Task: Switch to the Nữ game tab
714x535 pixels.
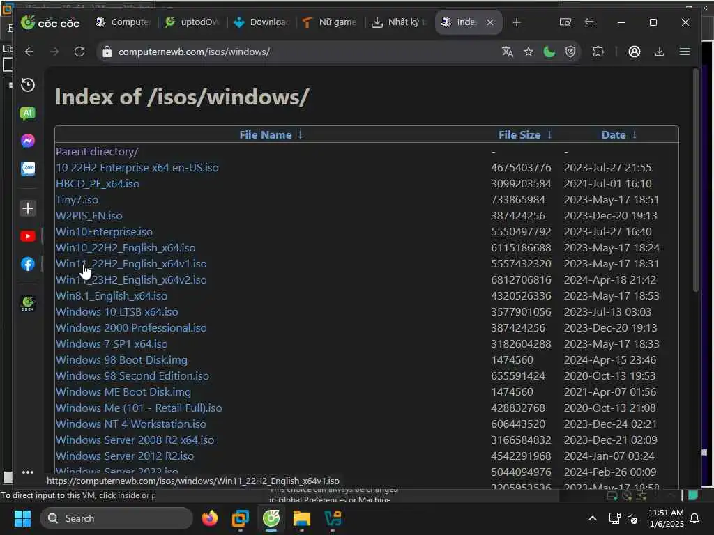Action: pos(330,22)
